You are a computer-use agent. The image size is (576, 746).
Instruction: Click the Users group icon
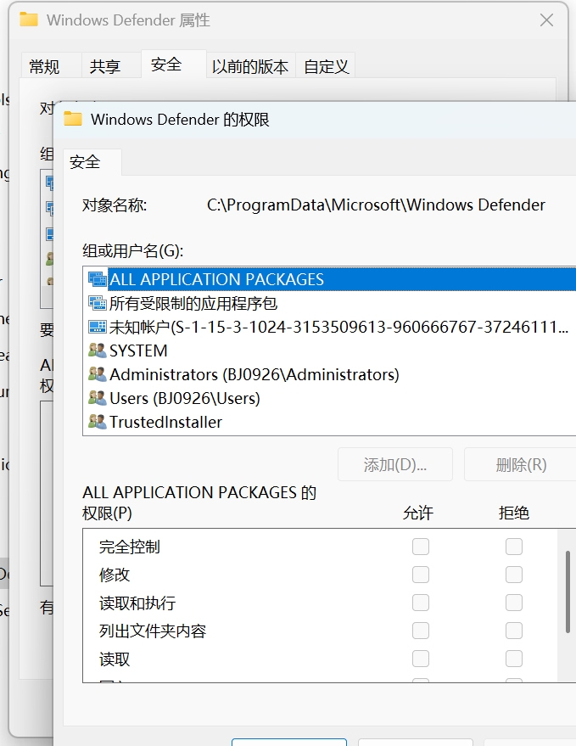(x=98, y=398)
